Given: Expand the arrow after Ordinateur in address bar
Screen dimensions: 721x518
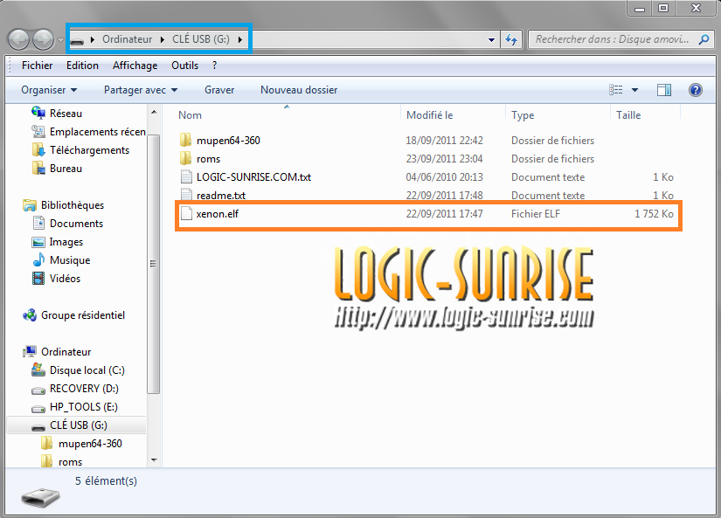Looking at the screenshot, I should [162, 40].
